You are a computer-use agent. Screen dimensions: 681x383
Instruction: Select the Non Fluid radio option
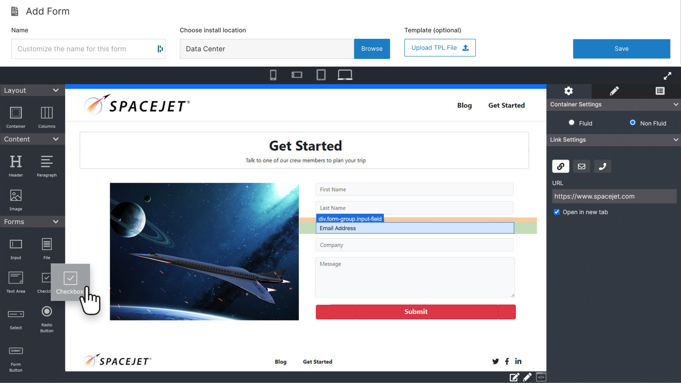tap(632, 122)
